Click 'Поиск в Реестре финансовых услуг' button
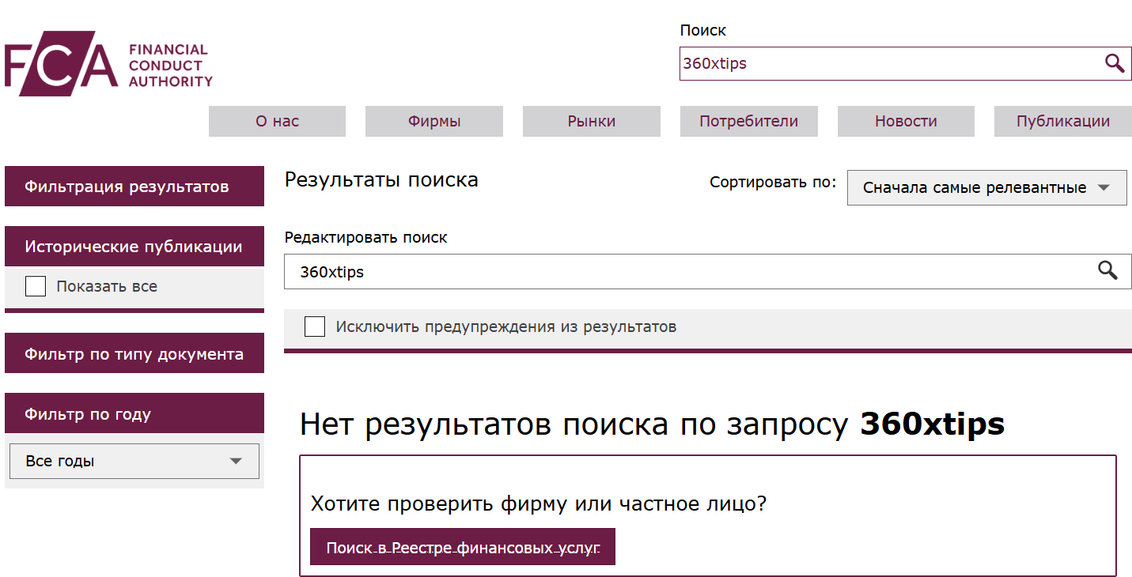The width and height of the screenshot is (1132, 577). [x=463, y=546]
